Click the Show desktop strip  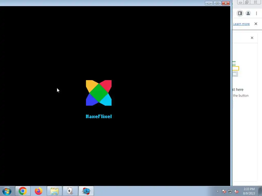[x=260, y=191]
